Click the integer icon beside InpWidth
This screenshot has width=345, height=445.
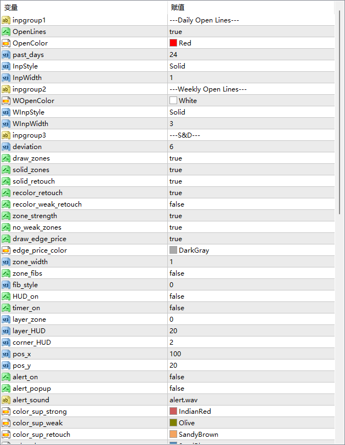coord(6,78)
